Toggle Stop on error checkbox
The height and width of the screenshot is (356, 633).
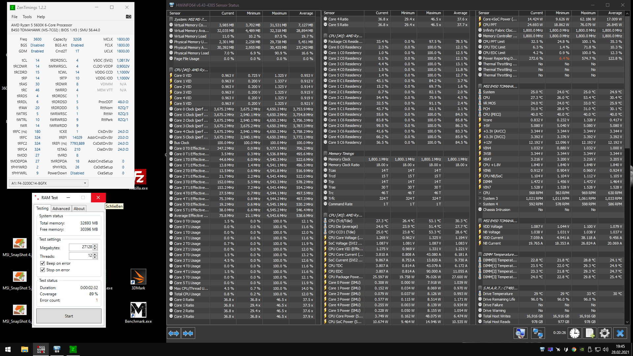pos(43,270)
